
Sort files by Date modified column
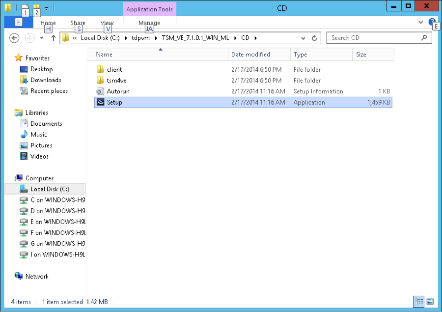(259, 55)
